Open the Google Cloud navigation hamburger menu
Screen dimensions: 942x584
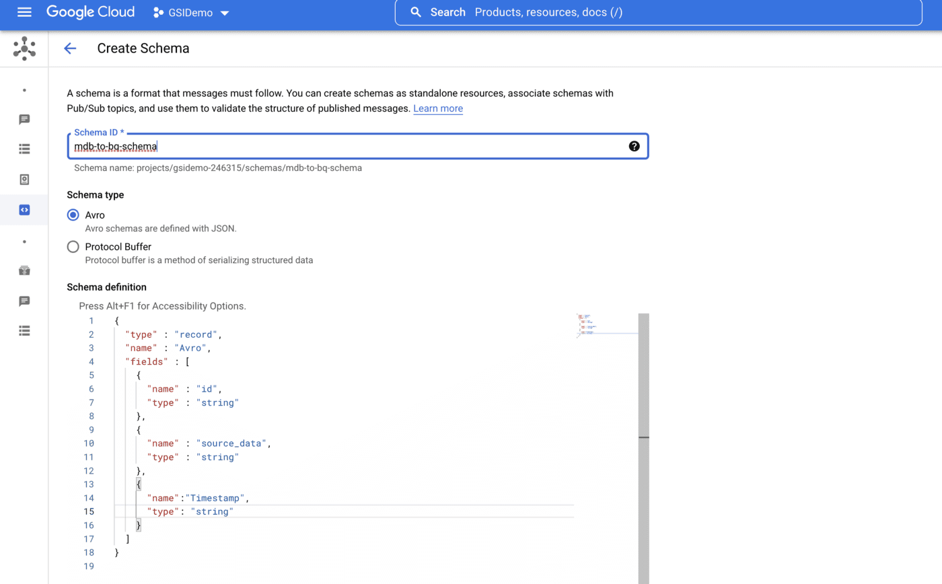pos(24,12)
